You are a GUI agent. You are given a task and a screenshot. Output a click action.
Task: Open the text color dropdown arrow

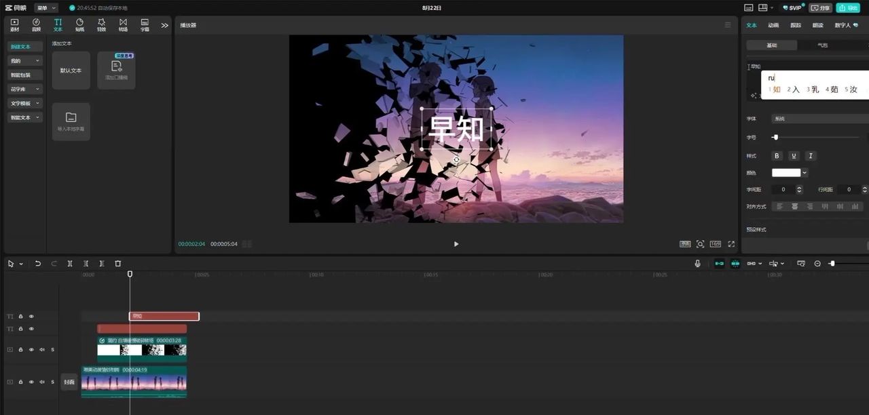[805, 173]
